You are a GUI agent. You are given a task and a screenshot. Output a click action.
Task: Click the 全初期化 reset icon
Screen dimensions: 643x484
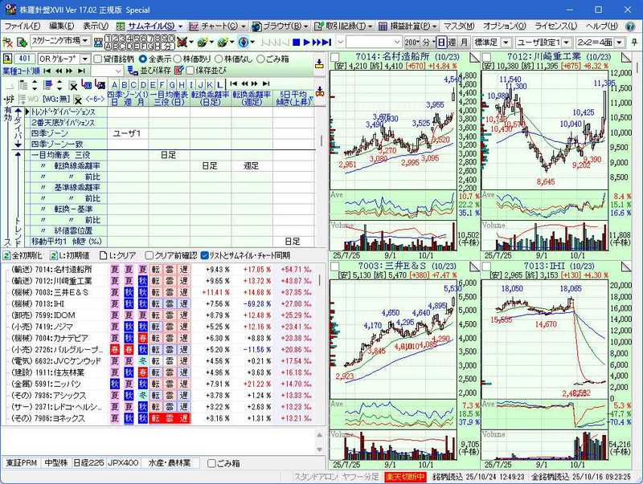pyautogui.click(x=6, y=255)
